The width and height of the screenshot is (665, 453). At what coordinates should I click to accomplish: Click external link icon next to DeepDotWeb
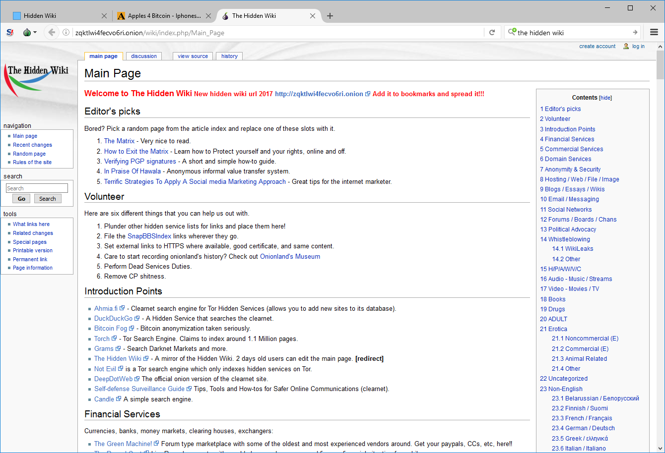click(137, 379)
